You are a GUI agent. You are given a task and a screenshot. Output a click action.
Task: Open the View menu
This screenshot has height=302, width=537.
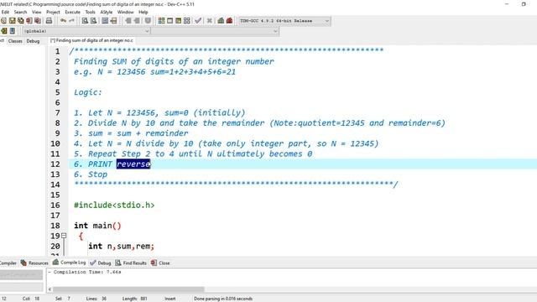tap(37, 12)
